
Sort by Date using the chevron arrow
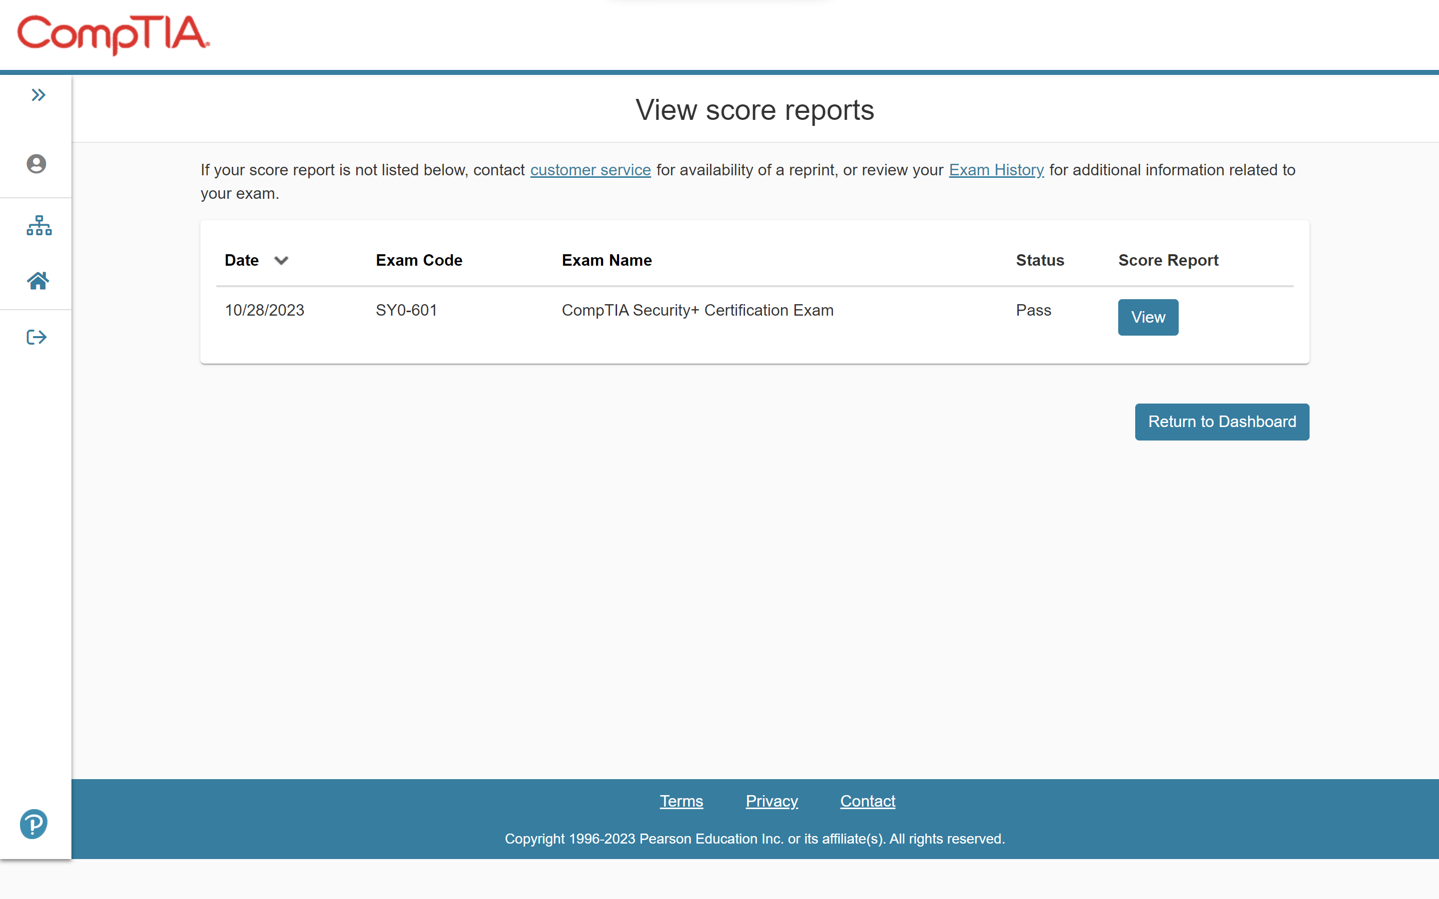[x=281, y=260]
